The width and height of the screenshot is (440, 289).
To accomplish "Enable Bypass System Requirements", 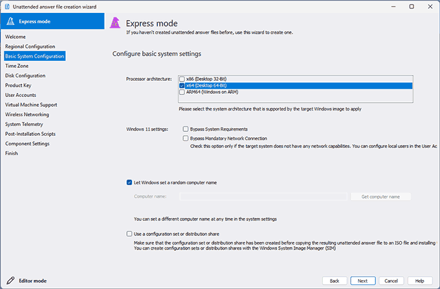I will click(186, 129).
